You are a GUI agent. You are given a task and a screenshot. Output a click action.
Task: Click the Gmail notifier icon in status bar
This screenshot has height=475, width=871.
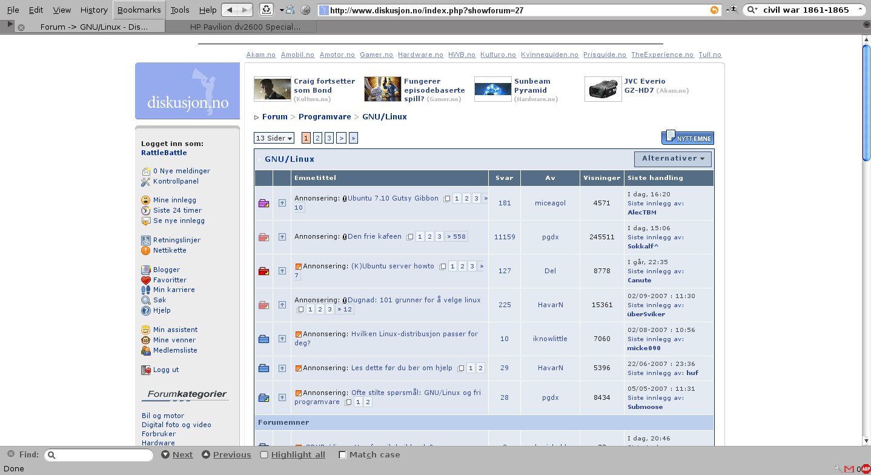click(849, 468)
